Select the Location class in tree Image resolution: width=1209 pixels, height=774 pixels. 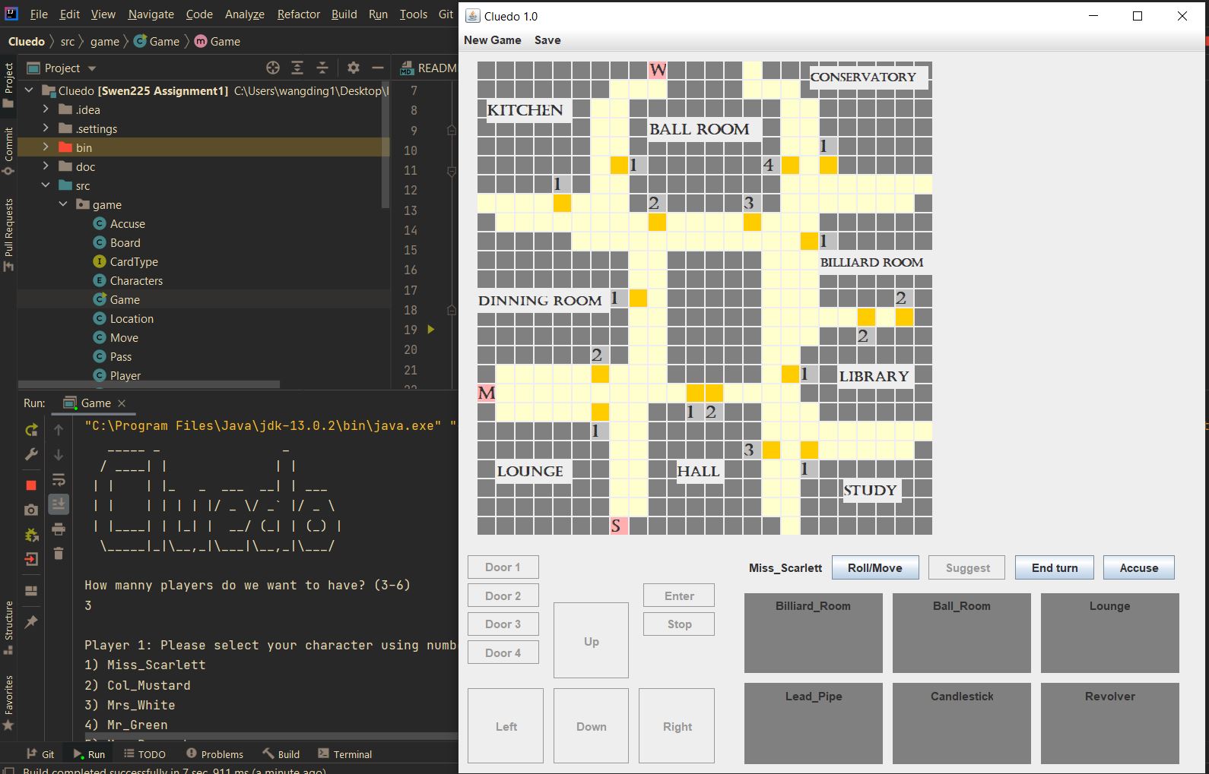coord(132,319)
